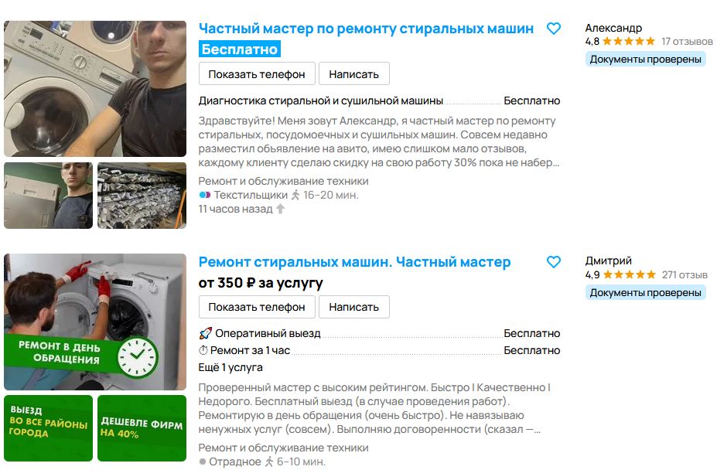
Task: View Александр's 17 отзывов
Action: coord(687,42)
